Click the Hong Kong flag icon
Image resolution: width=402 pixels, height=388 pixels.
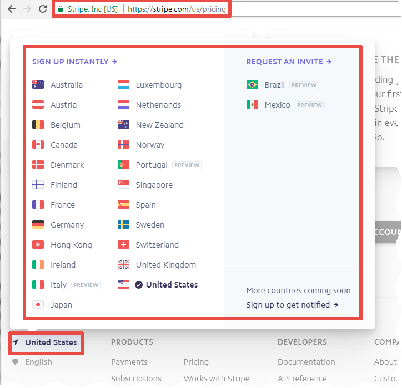pos(38,244)
